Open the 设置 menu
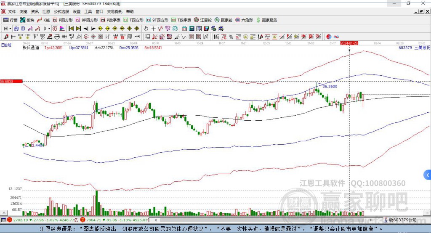431x233 pixels. (x=77, y=11)
